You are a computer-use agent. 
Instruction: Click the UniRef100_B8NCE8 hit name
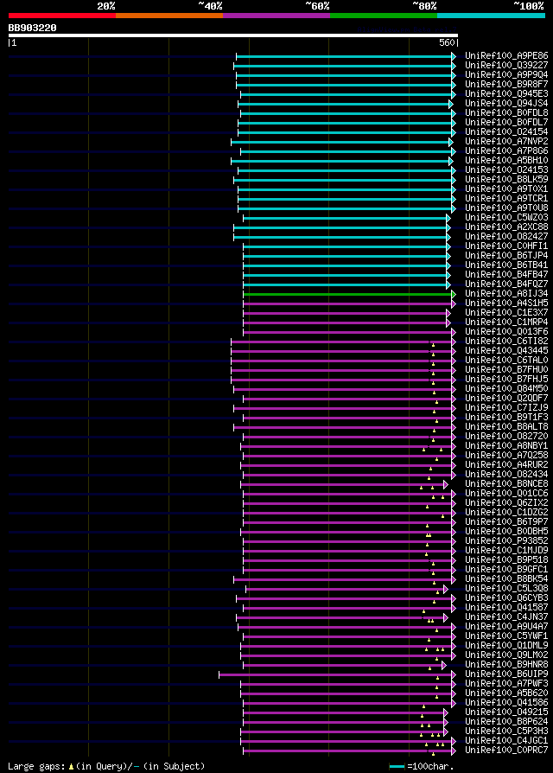506,483
